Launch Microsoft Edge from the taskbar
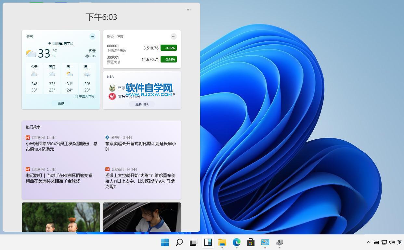 coord(236,242)
